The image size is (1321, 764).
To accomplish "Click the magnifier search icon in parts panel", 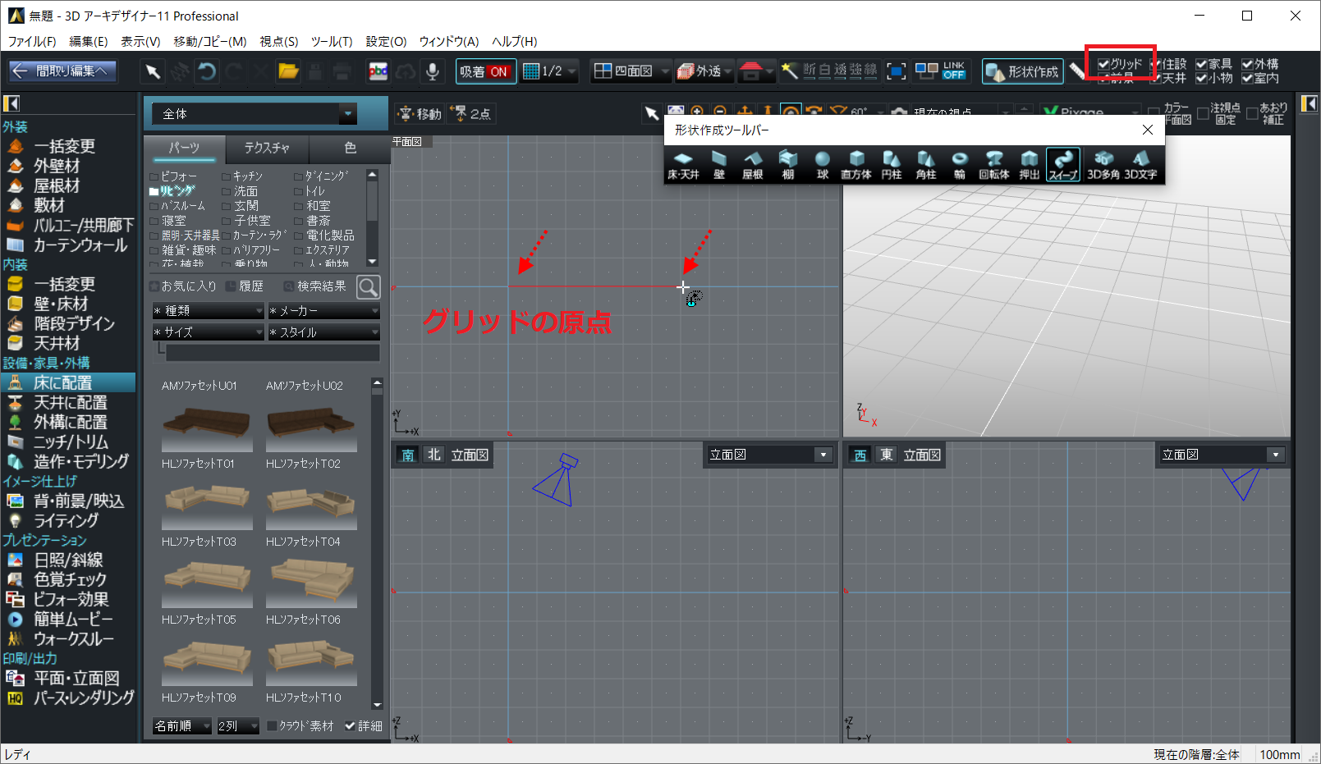I will (369, 286).
